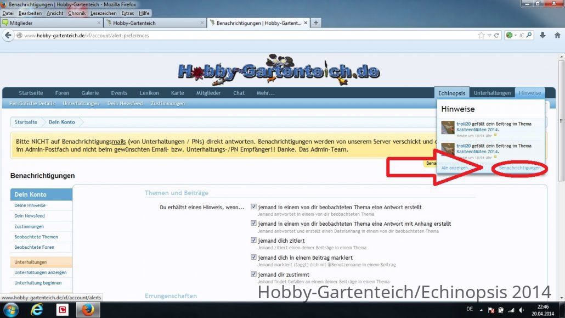
Task: Click the page's vertical scrollbar thumb
Action: pyautogui.click(x=561, y=121)
